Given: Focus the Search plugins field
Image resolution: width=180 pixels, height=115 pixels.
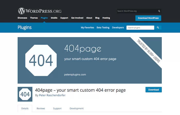Looking at the screenshot, I should [x=140, y=28].
